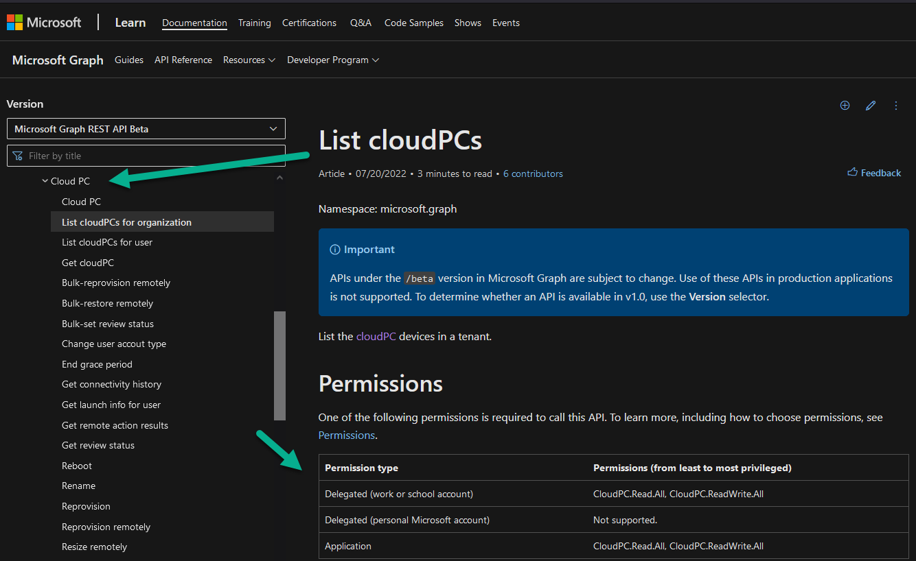Click the edit pencil icon
Image resolution: width=916 pixels, height=561 pixels.
(x=871, y=106)
